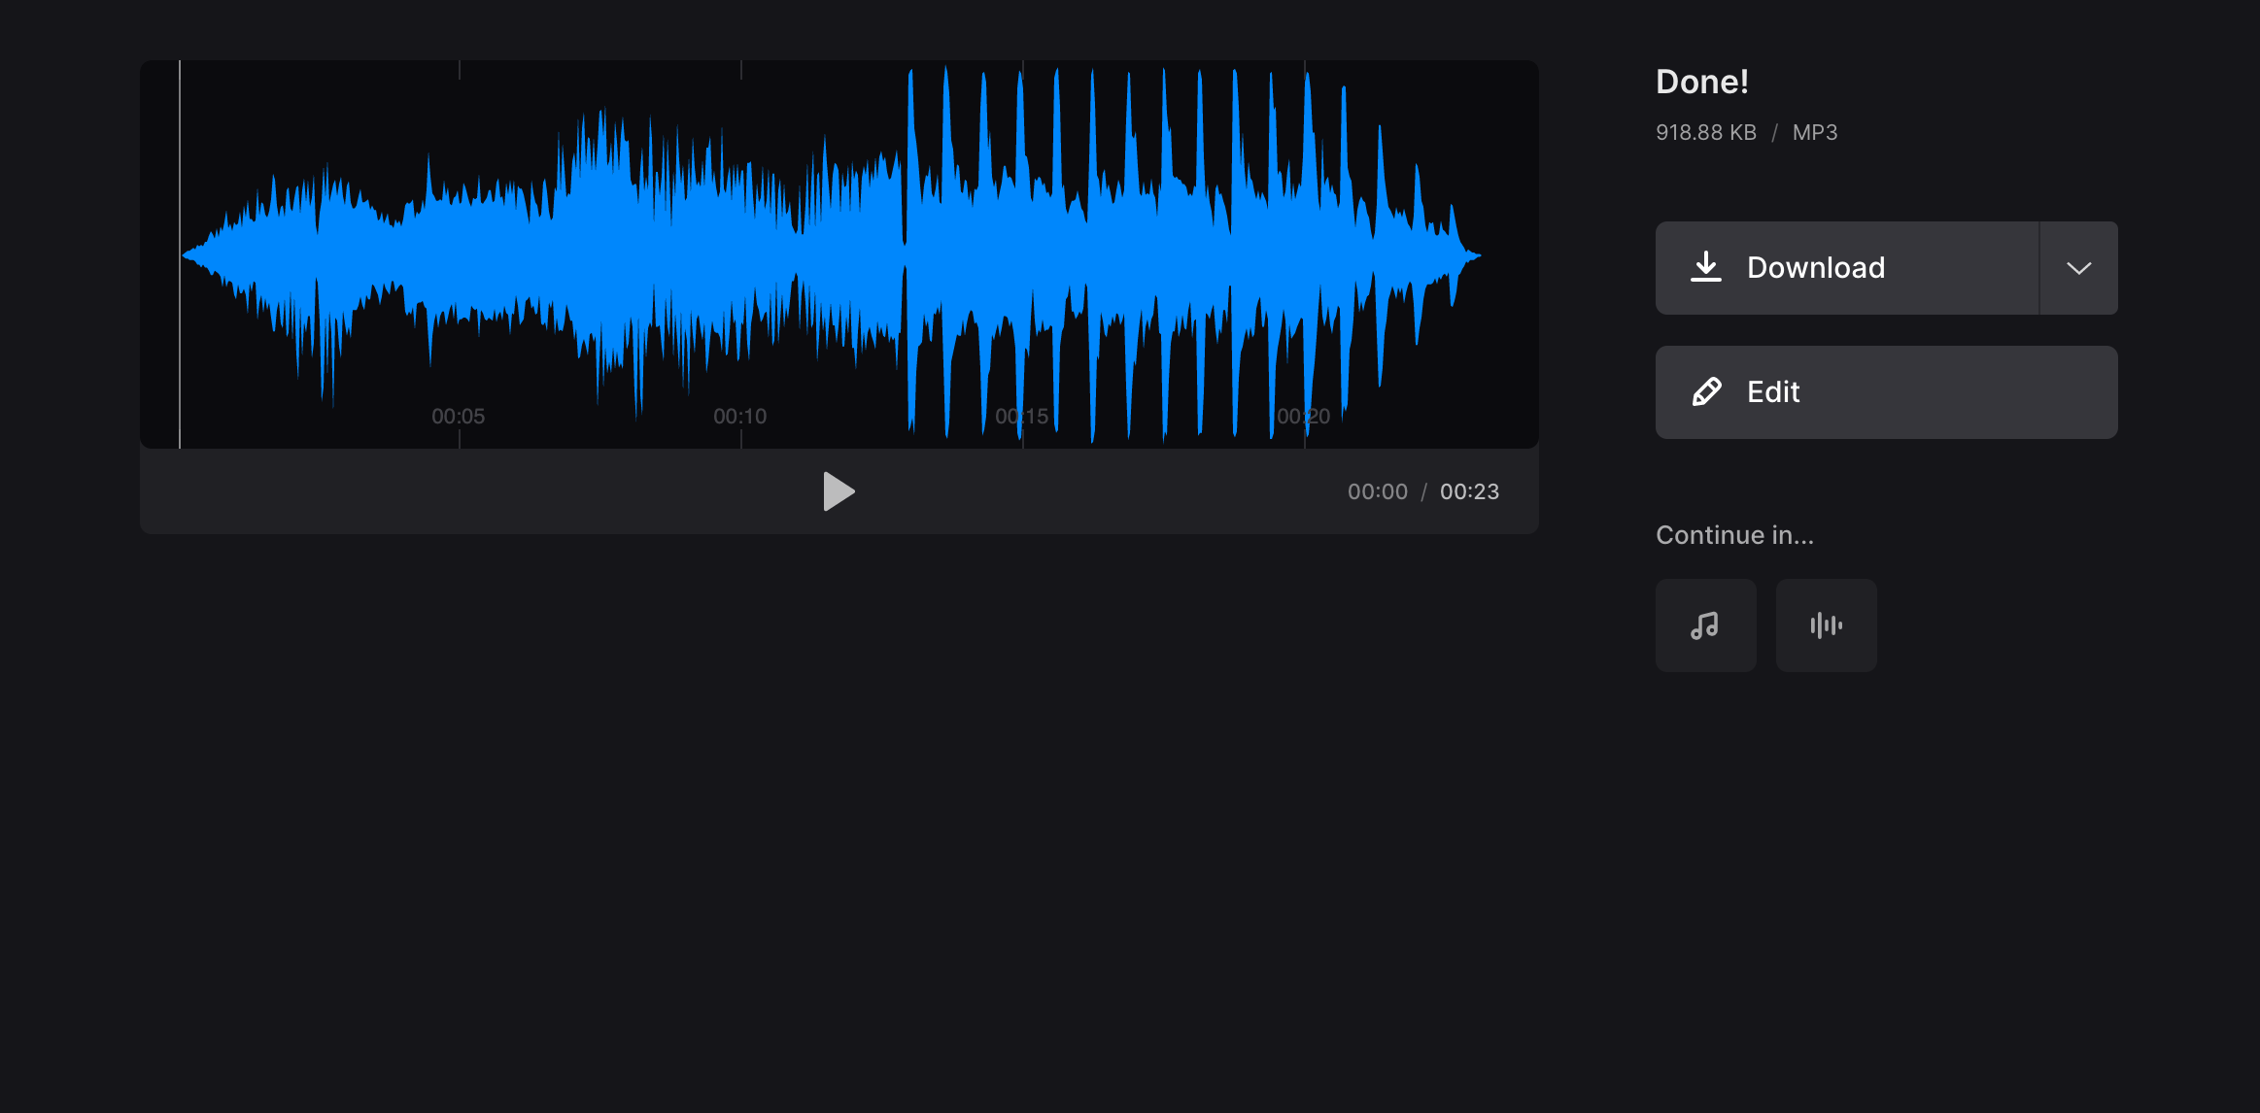Continue in the audio waveform tool
The width and height of the screenshot is (2260, 1113).
click(x=1826, y=625)
